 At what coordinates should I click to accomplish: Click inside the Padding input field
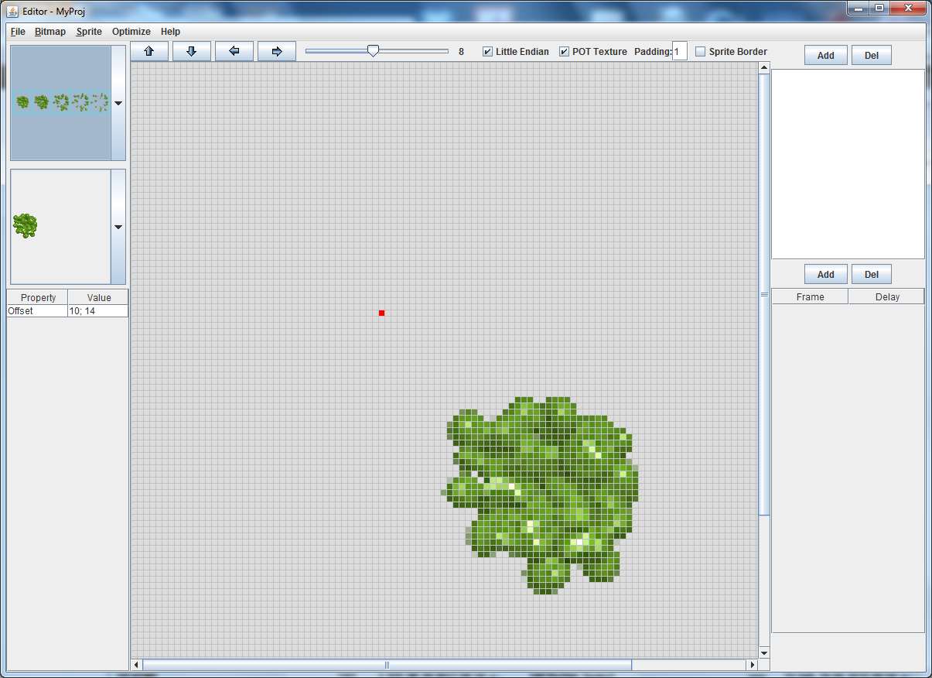680,50
